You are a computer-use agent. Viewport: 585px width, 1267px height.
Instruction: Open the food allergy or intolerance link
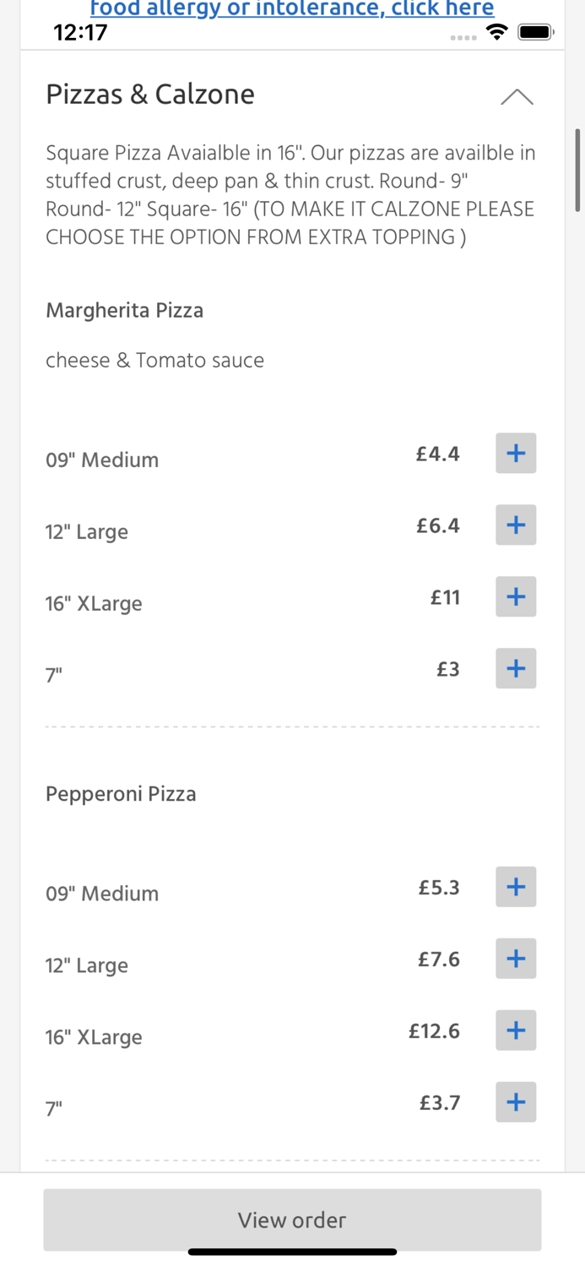[x=292, y=9]
